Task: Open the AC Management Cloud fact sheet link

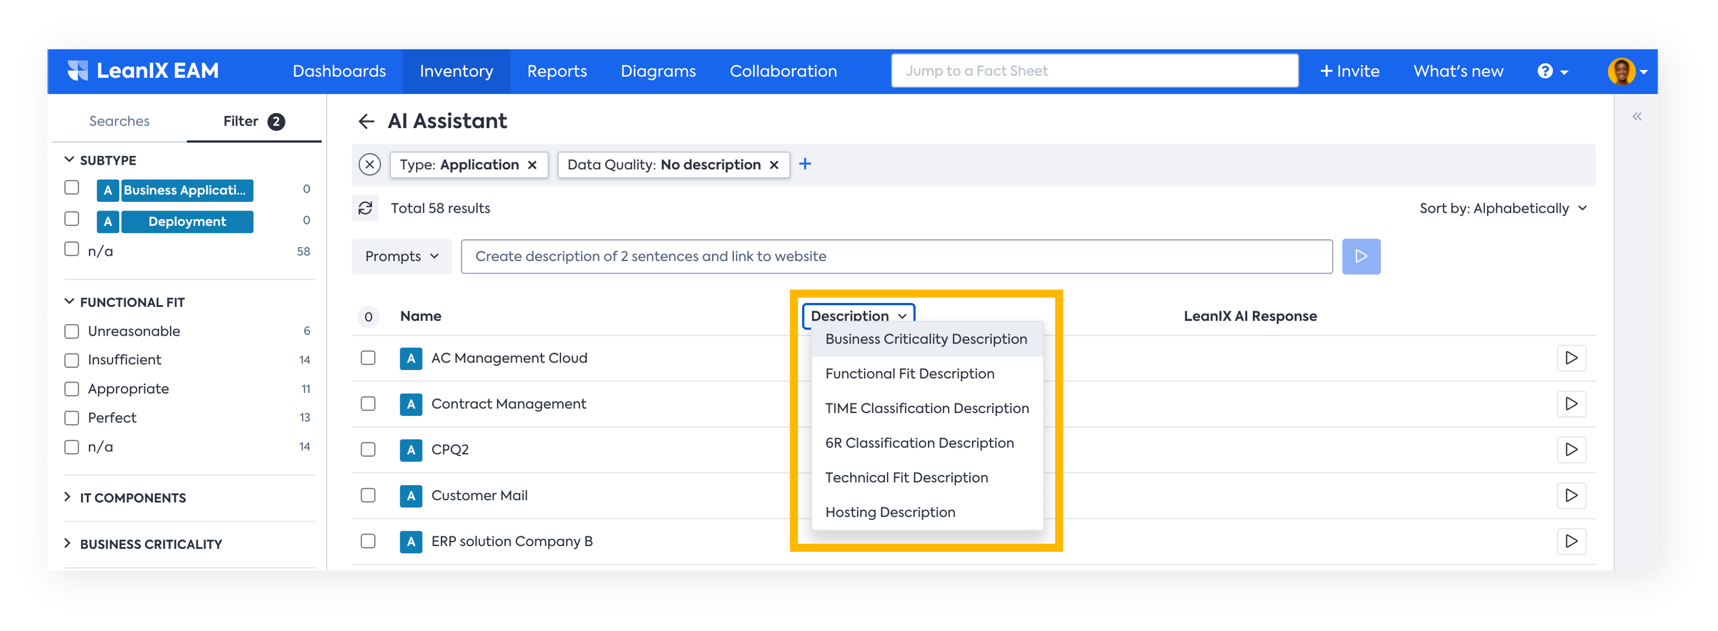Action: (509, 359)
